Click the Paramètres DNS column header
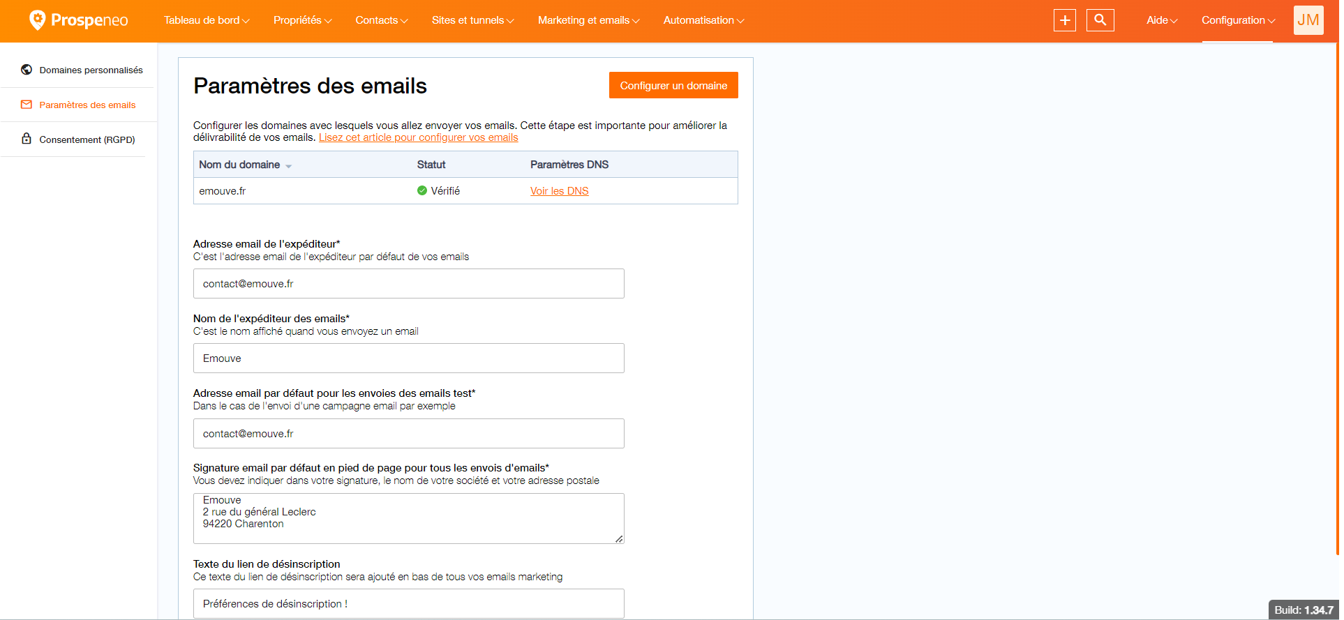Viewport: 1344px width, 620px height. [569, 165]
